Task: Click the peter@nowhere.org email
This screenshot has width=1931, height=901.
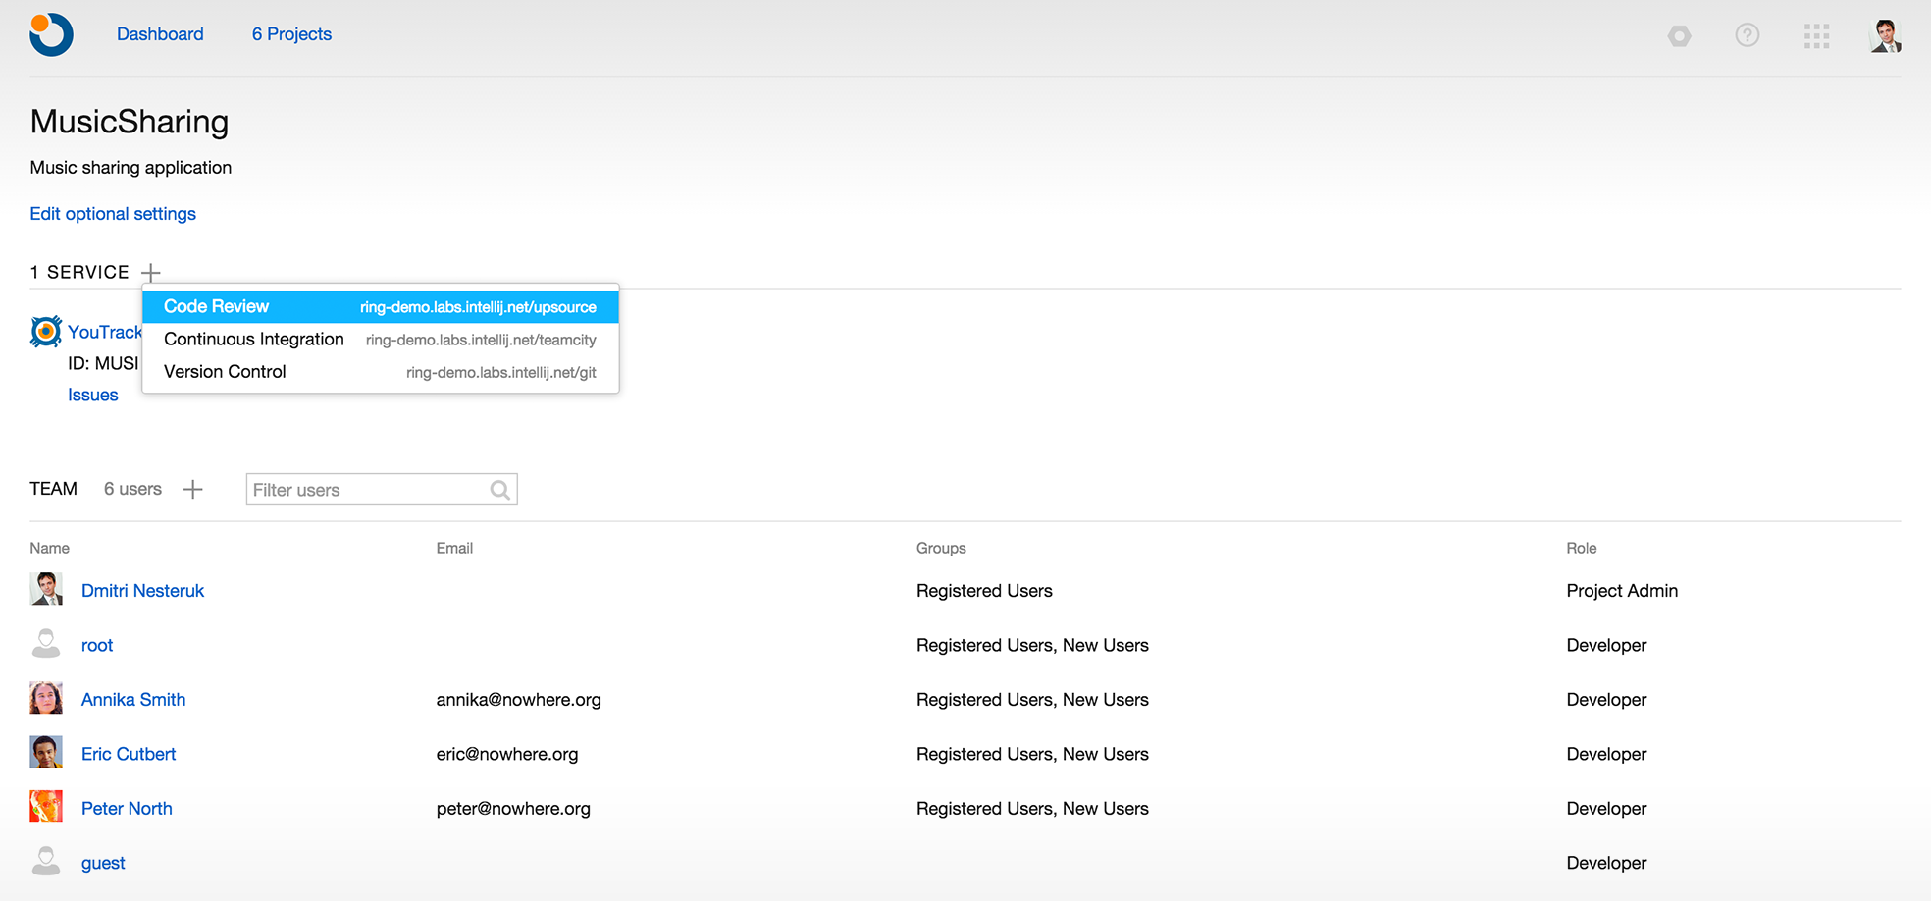Action: 513,809
